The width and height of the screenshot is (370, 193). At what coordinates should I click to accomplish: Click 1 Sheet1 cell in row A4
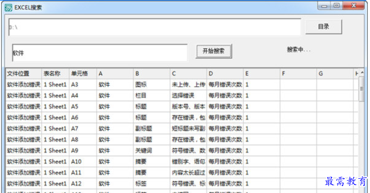click(x=56, y=96)
